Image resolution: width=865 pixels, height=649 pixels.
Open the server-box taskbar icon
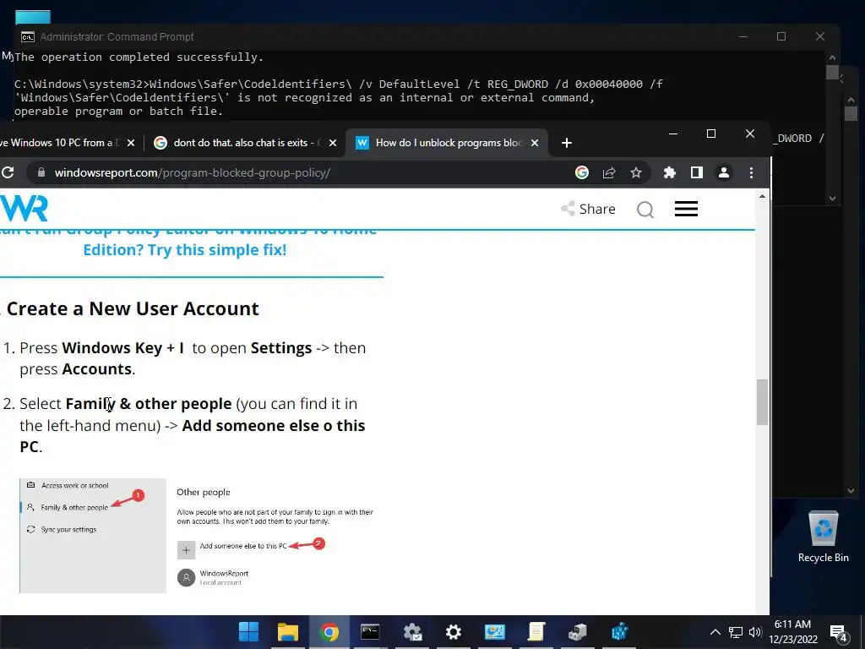click(x=578, y=632)
